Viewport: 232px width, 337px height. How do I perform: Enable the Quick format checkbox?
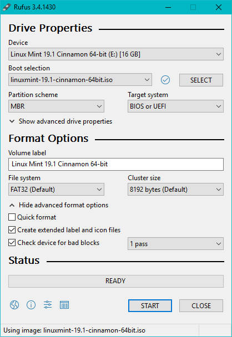[x=12, y=217]
